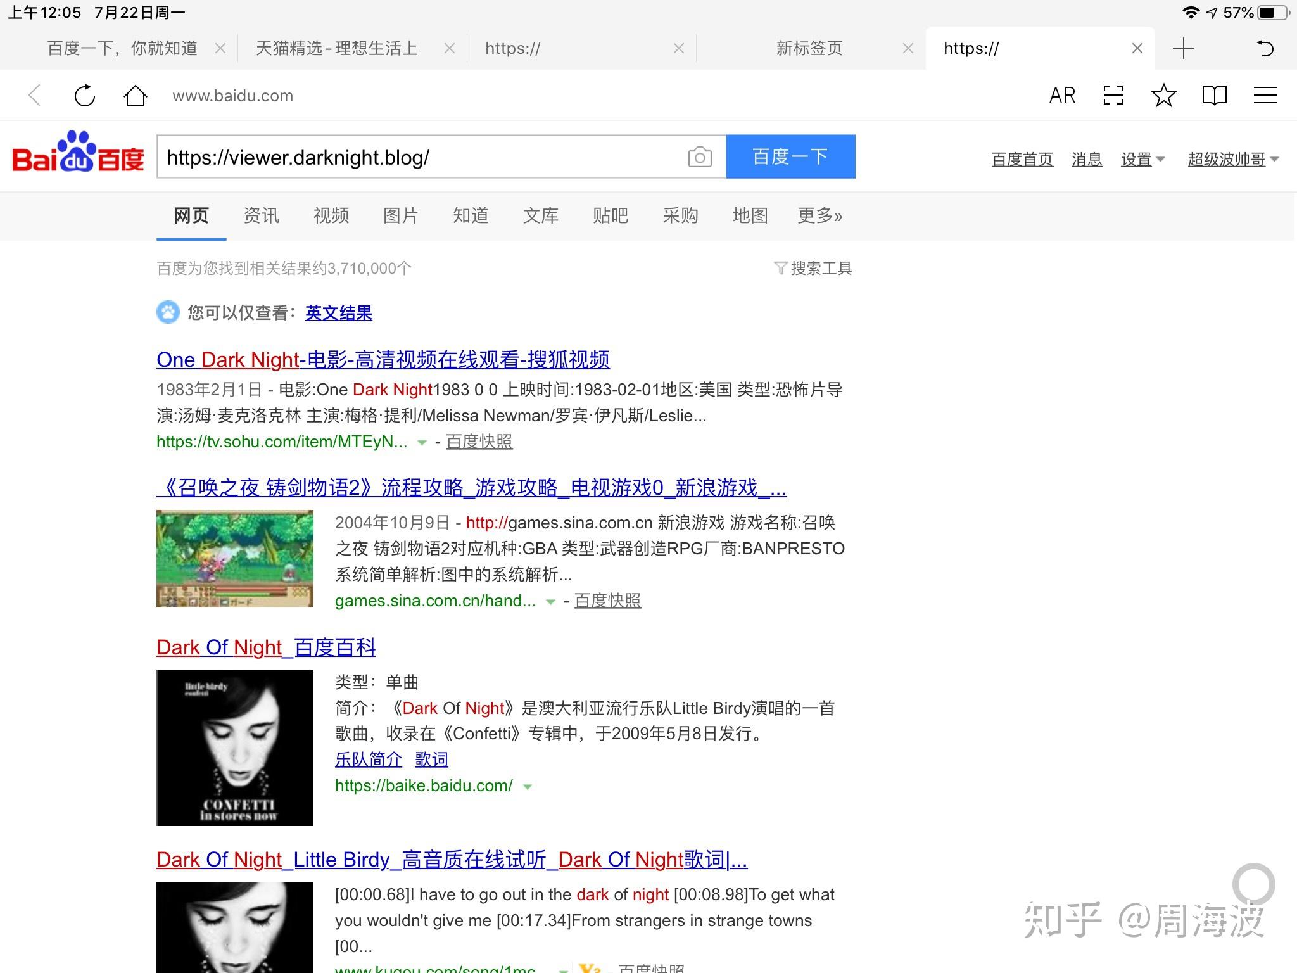Open the browser home page icon

[135, 96]
